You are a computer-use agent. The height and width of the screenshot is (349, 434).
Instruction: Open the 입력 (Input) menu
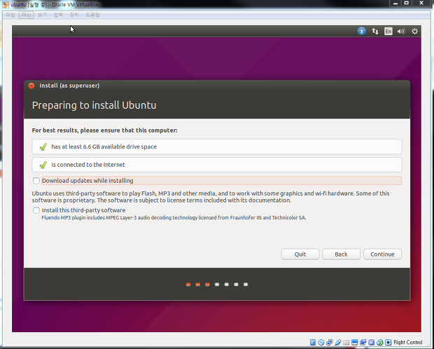(58, 15)
